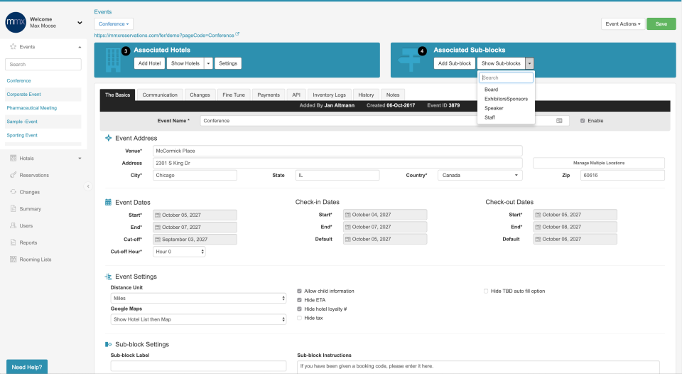Viewport: 682px width, 374px height.
Task: Toggle Allow child information checkbox
Action: point(299,291)
